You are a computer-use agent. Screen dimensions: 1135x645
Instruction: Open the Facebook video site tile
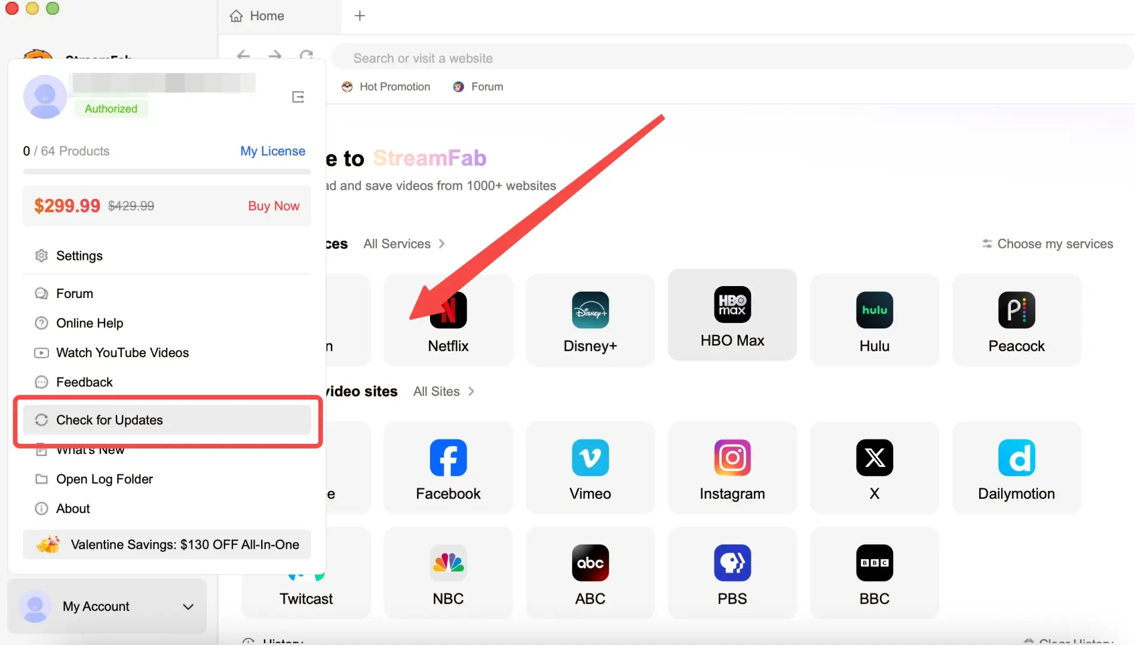click(448, 468)
